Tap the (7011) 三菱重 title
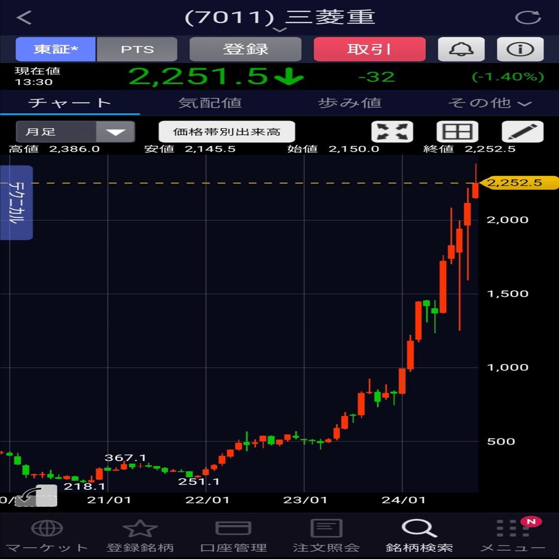This screenshot has width=559, height=559. (280, 17)
